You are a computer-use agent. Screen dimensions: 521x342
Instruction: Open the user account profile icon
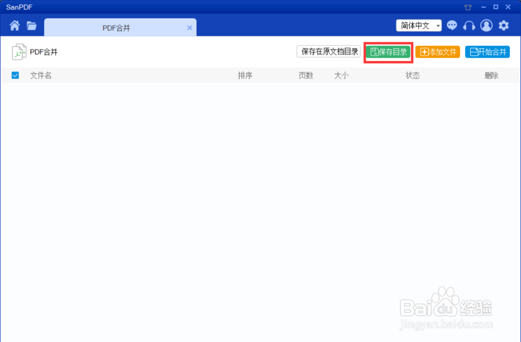[487, 26]
